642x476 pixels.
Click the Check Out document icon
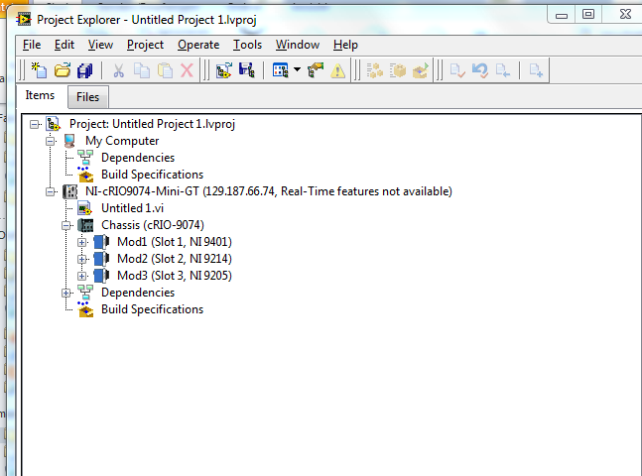click(x=456, y=70)
